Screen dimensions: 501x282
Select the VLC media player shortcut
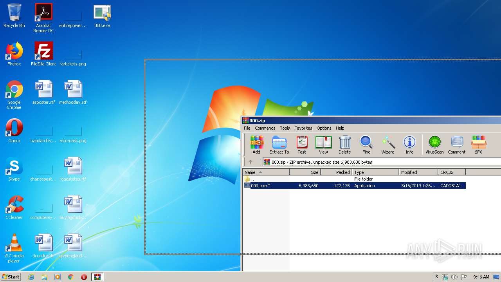pos(14,248)
